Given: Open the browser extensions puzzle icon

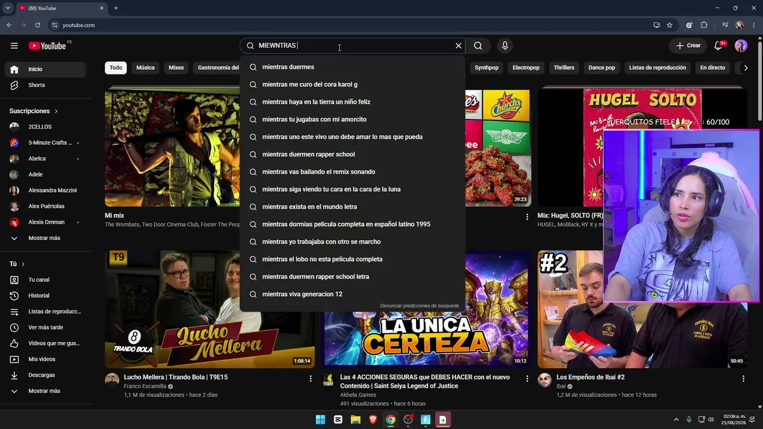Looking at the screenshot, I should coord(704,25).
